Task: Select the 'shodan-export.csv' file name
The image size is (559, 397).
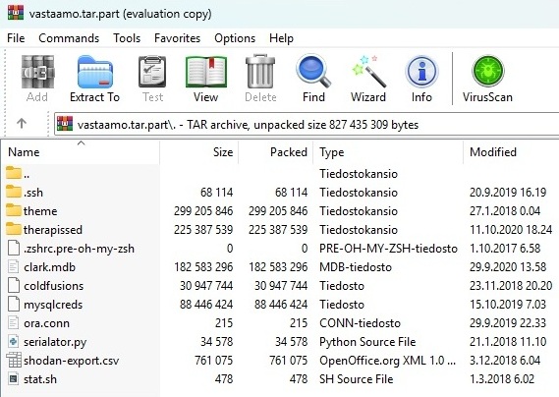Action: click(x=72, y=361)
